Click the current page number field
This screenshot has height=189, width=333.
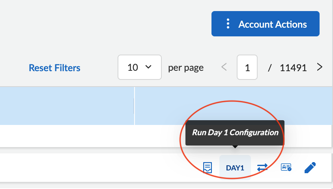click(x=247, y=68)
